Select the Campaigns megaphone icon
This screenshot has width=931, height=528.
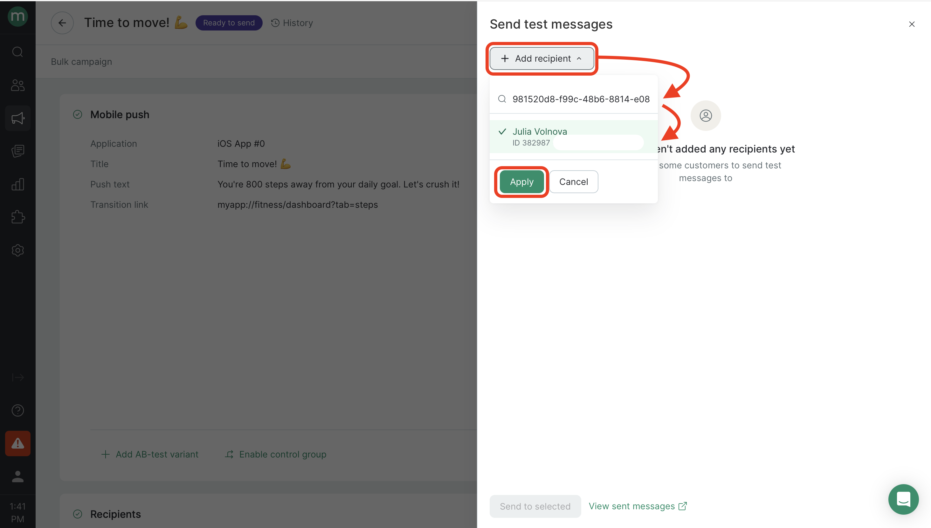tap(17, 118)
